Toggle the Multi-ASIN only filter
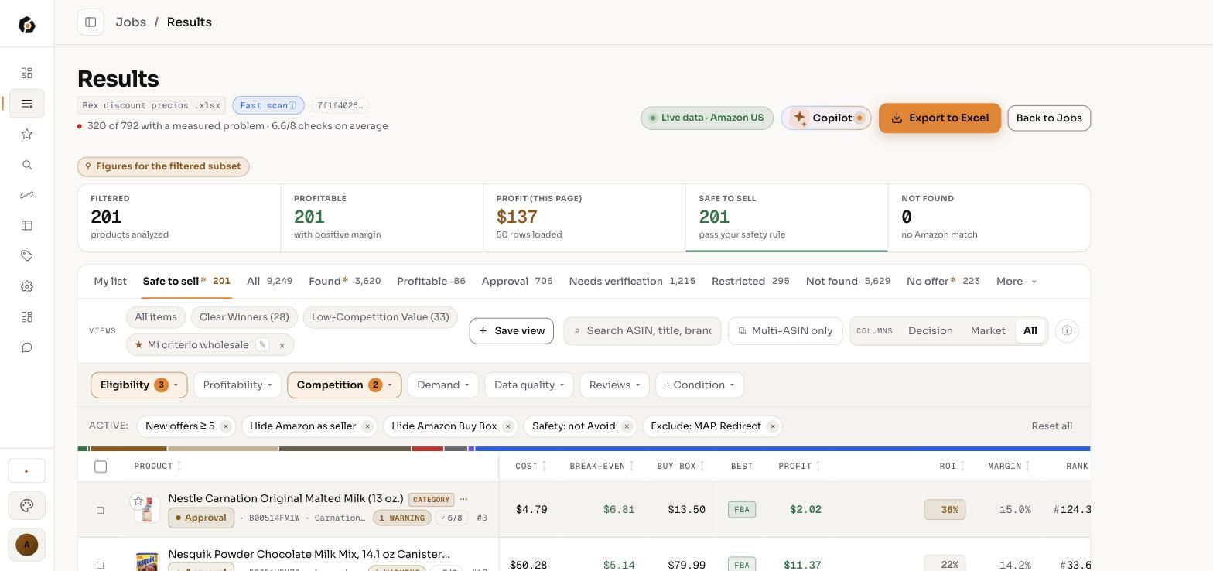The height and width of the screenshot is (571, 1213). pos(785,330)
